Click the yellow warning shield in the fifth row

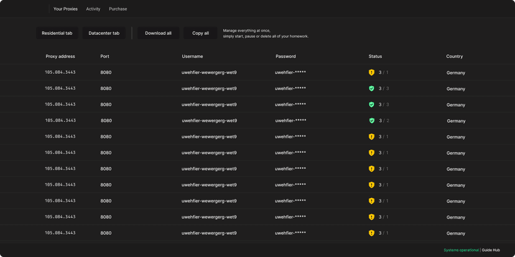tap(371, 137)
